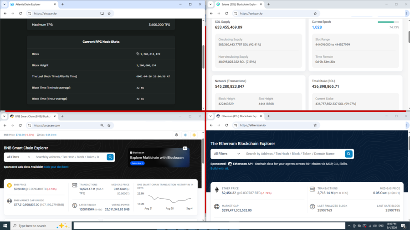
Task: Open the All Filters dropdown on BscScan
Action: click(18, 157)
